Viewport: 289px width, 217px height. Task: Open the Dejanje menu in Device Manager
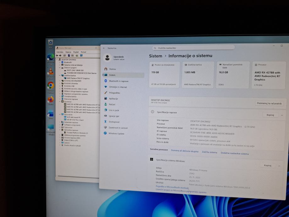pyautogui.click(x=68, y=52)
